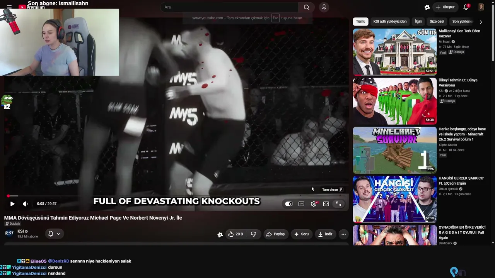Toggle fullscreen with the expand arrows icon
The height and width of the screenshot is (278, 495).
tap(338, 204)
